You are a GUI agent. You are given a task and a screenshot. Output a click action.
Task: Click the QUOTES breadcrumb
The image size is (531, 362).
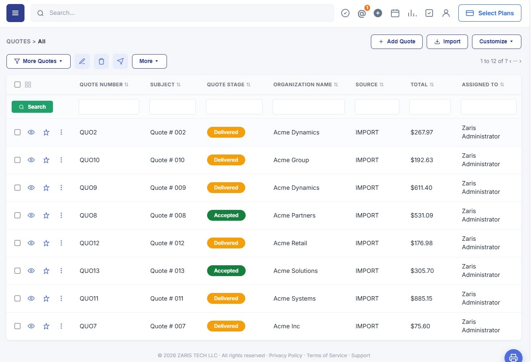click(x=18, y=41)
